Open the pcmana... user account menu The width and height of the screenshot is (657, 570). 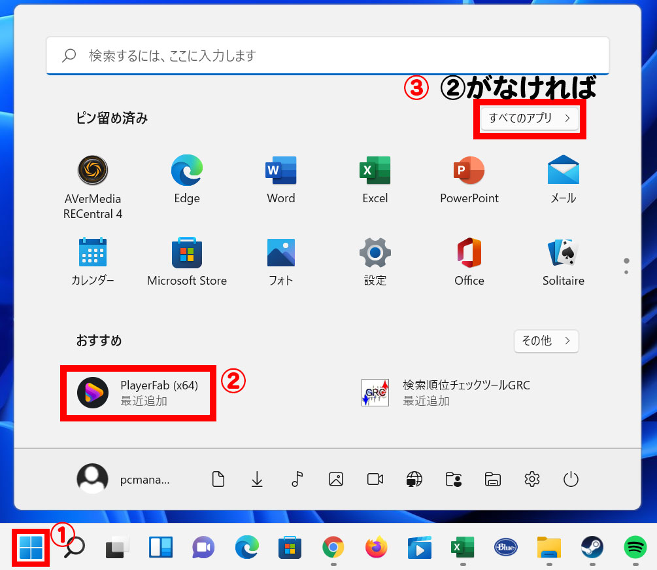124,479
